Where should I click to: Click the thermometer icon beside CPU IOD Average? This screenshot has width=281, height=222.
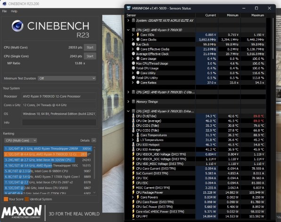click(133, 149)
